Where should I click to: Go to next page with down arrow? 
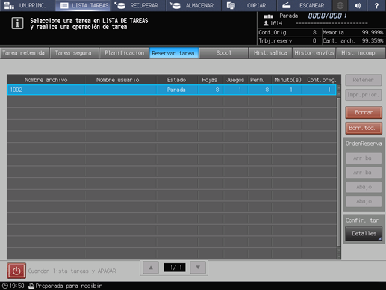point(198,268)
